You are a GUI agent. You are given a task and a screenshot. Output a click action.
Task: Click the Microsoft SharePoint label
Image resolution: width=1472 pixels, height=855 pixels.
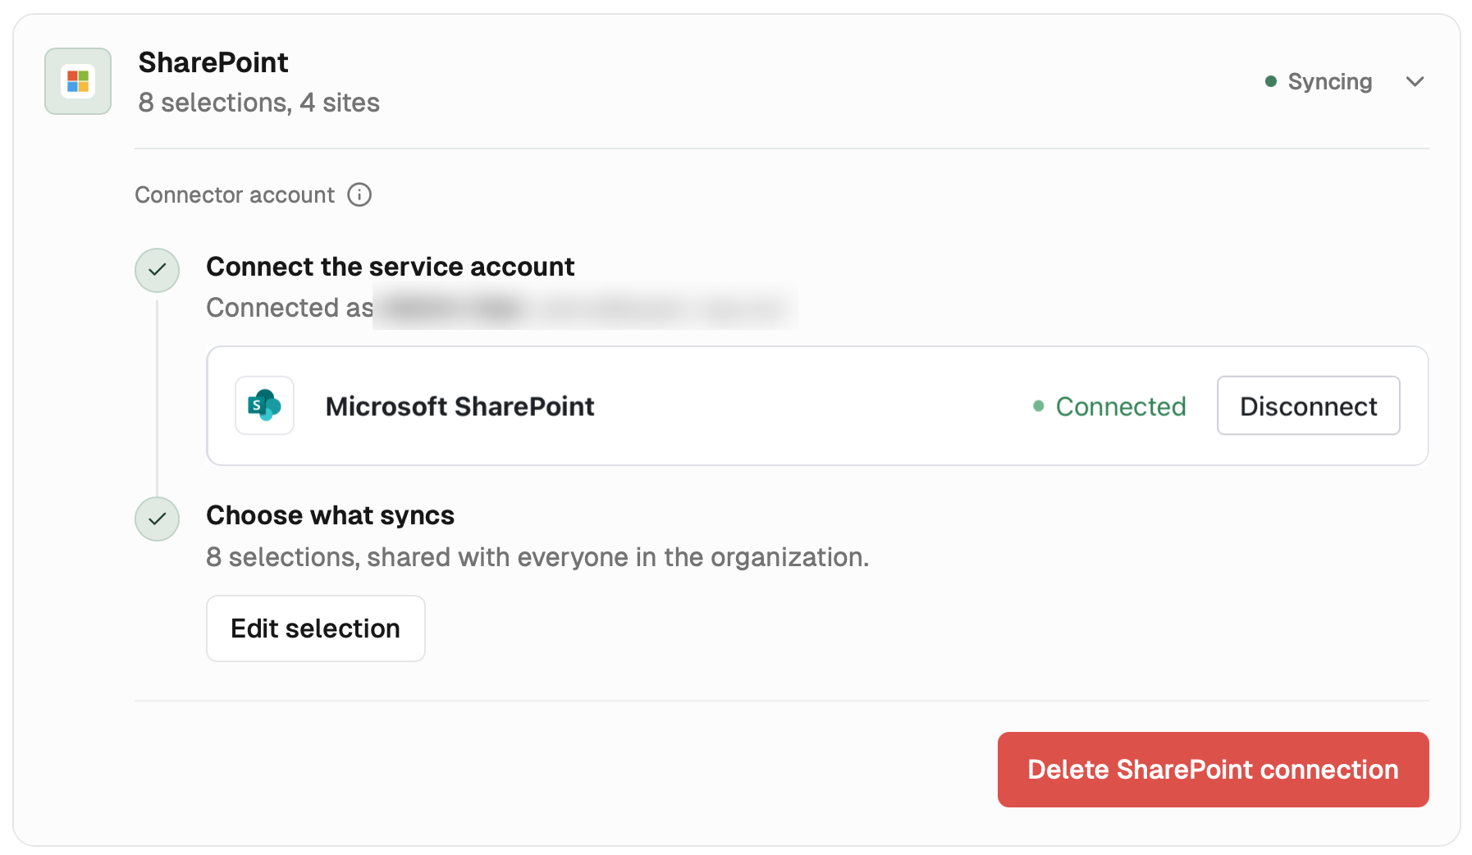tap(459, 406)
